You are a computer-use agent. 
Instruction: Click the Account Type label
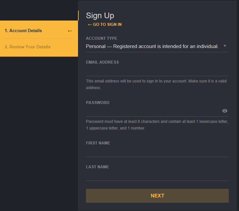(101, 38)
